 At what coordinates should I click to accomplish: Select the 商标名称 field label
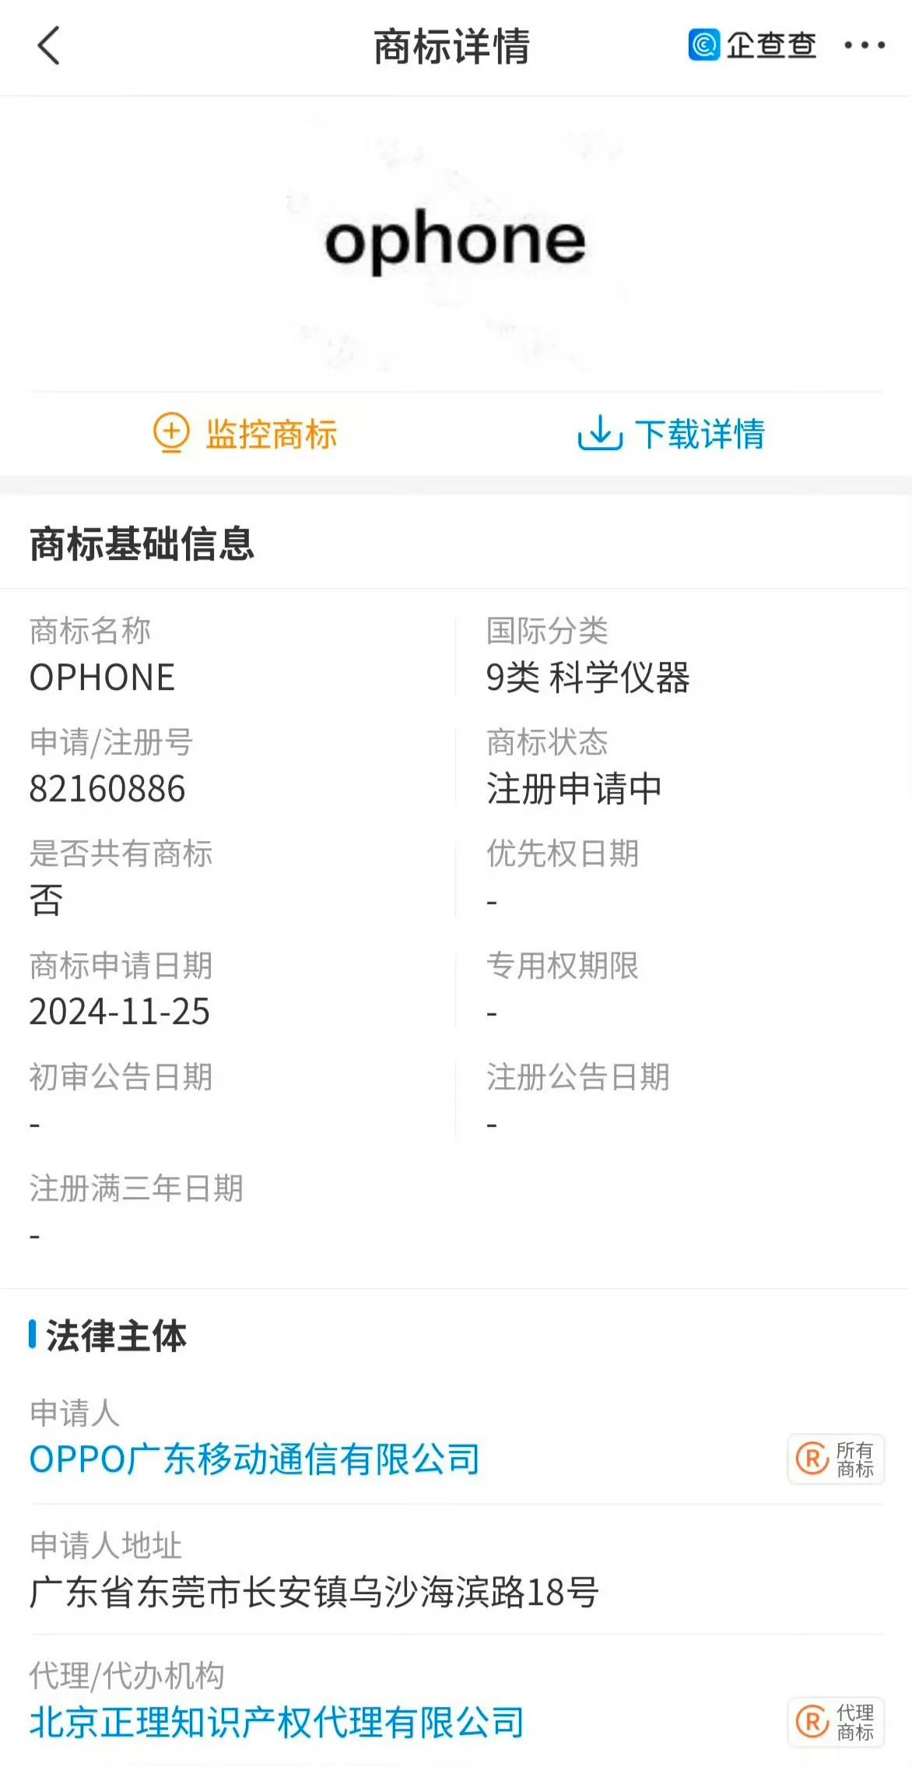tap(90, 631)
